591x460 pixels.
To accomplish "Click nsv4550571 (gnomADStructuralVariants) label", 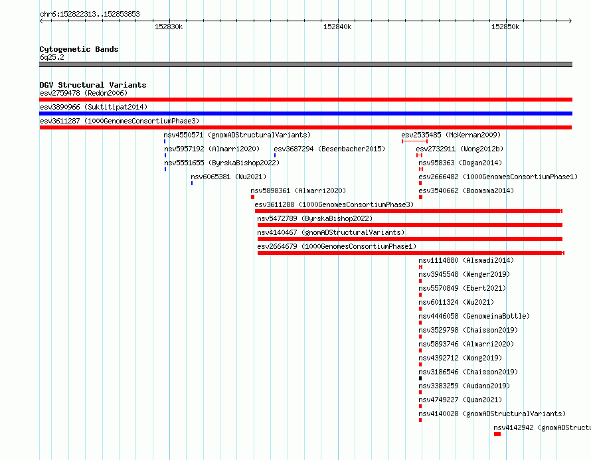I will point(237,135).
